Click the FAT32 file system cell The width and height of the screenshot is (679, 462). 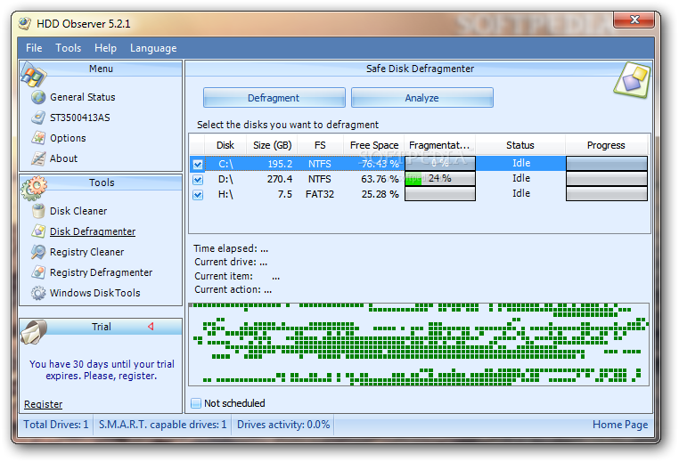point(320,194)
